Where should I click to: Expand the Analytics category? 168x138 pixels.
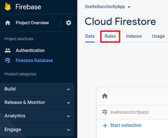tap(37, 116)
